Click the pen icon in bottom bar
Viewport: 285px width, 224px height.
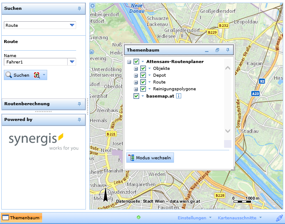(279, 218)
